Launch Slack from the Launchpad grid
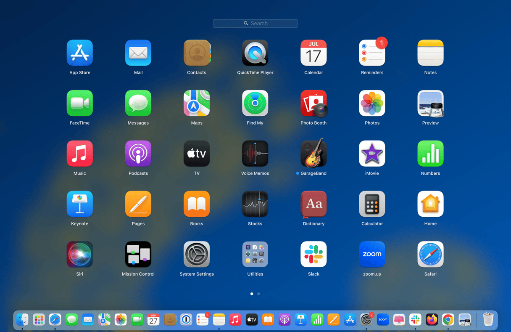 [313, 254]
